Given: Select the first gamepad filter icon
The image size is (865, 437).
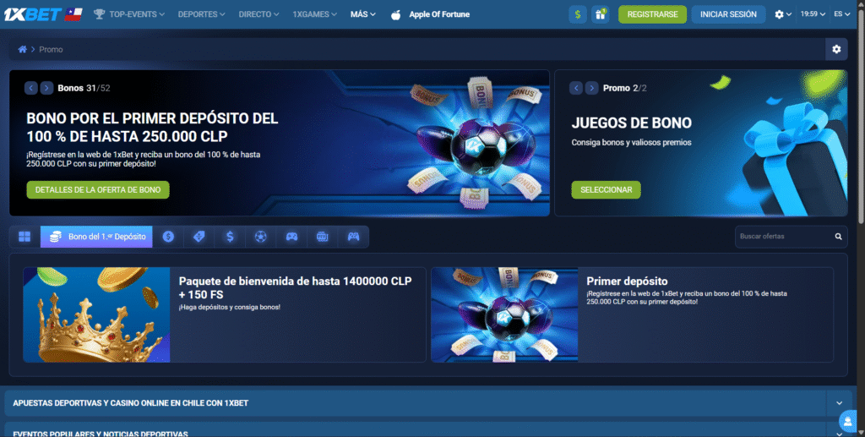Looking at the screenshot, I should [x=291, y=237].
